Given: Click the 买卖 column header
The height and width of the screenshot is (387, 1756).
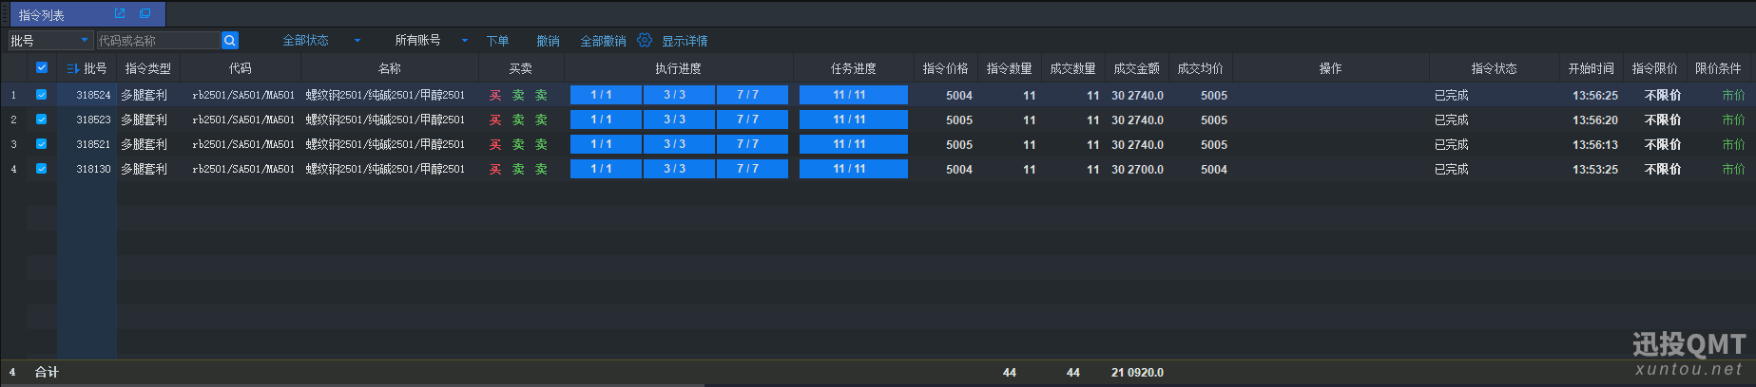Looking at the screenshot, I should pos(521,68).
